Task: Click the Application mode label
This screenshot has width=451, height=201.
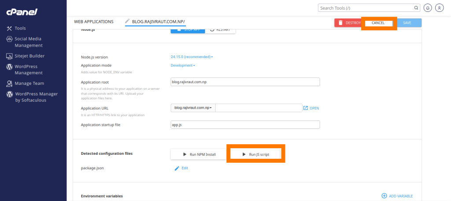Action: pos(96,66)
